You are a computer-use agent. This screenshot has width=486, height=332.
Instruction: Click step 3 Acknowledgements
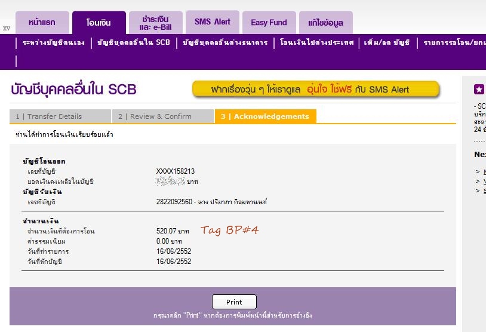click(265, 116)
